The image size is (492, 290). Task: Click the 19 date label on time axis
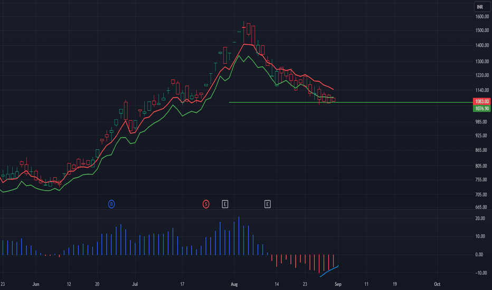[395, 284]
